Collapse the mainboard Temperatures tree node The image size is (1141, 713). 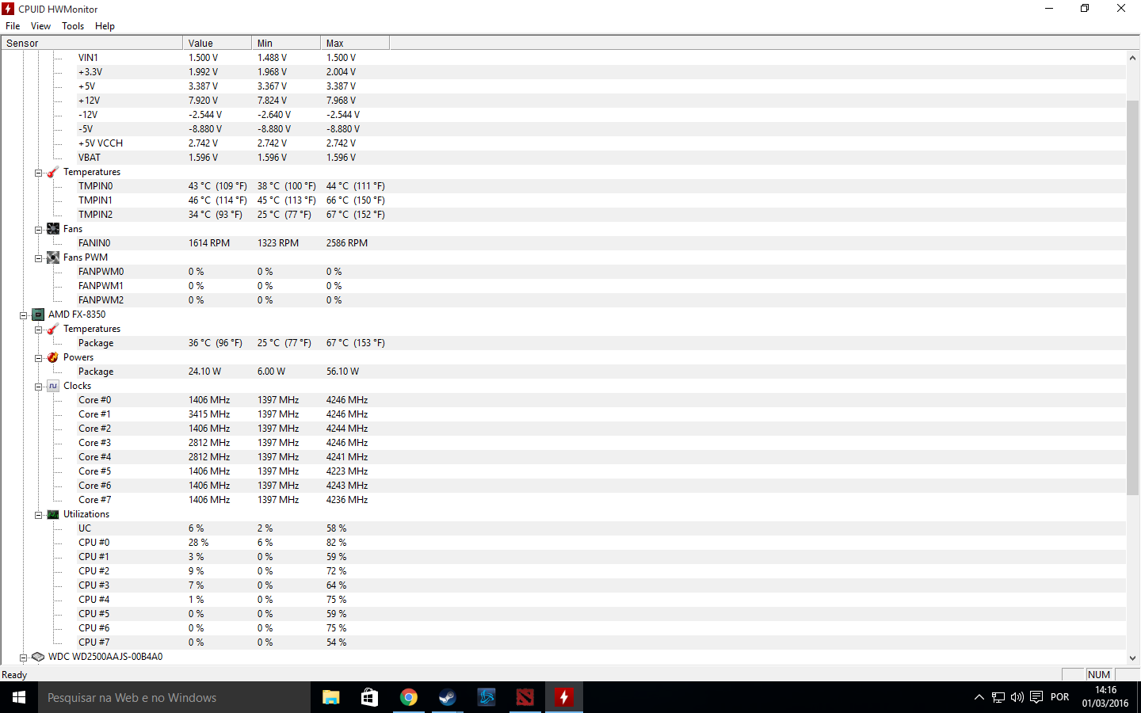[x=38, y=173]
